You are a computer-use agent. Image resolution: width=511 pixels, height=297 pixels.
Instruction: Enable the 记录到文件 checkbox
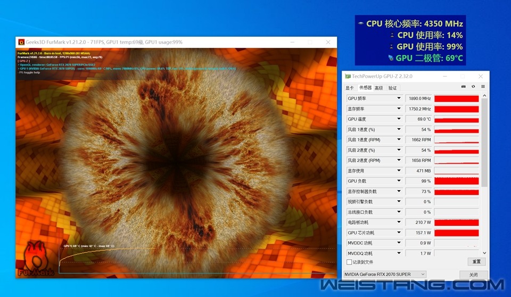click(349, 262)
